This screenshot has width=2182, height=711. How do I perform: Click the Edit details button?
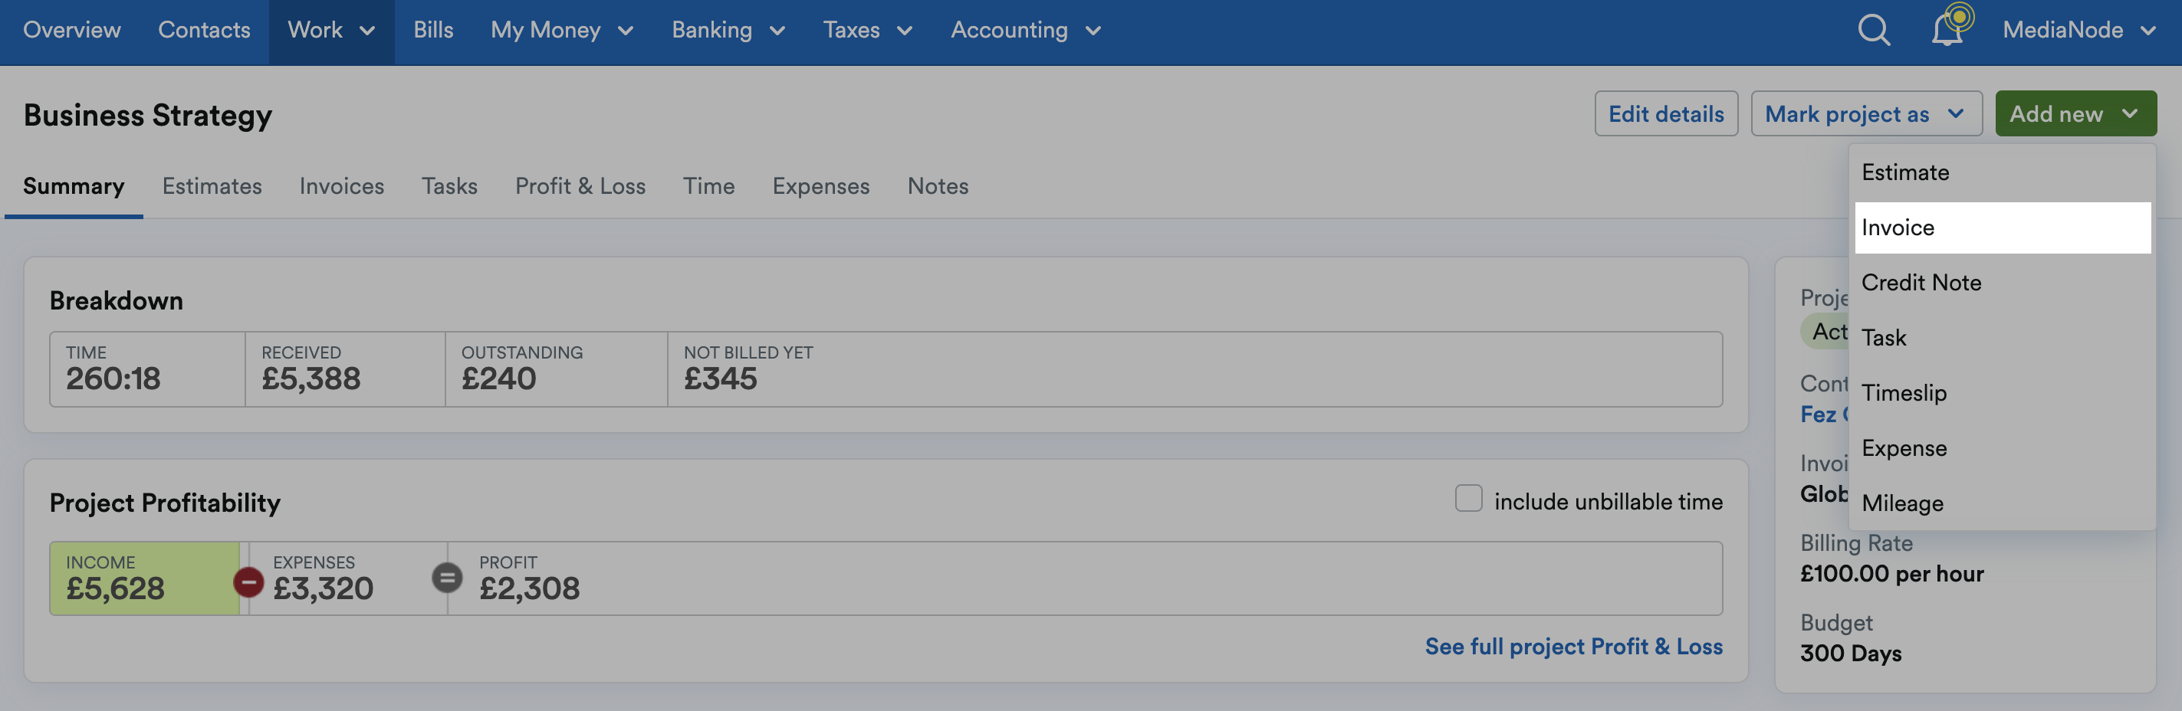(x=1666, y=113)
